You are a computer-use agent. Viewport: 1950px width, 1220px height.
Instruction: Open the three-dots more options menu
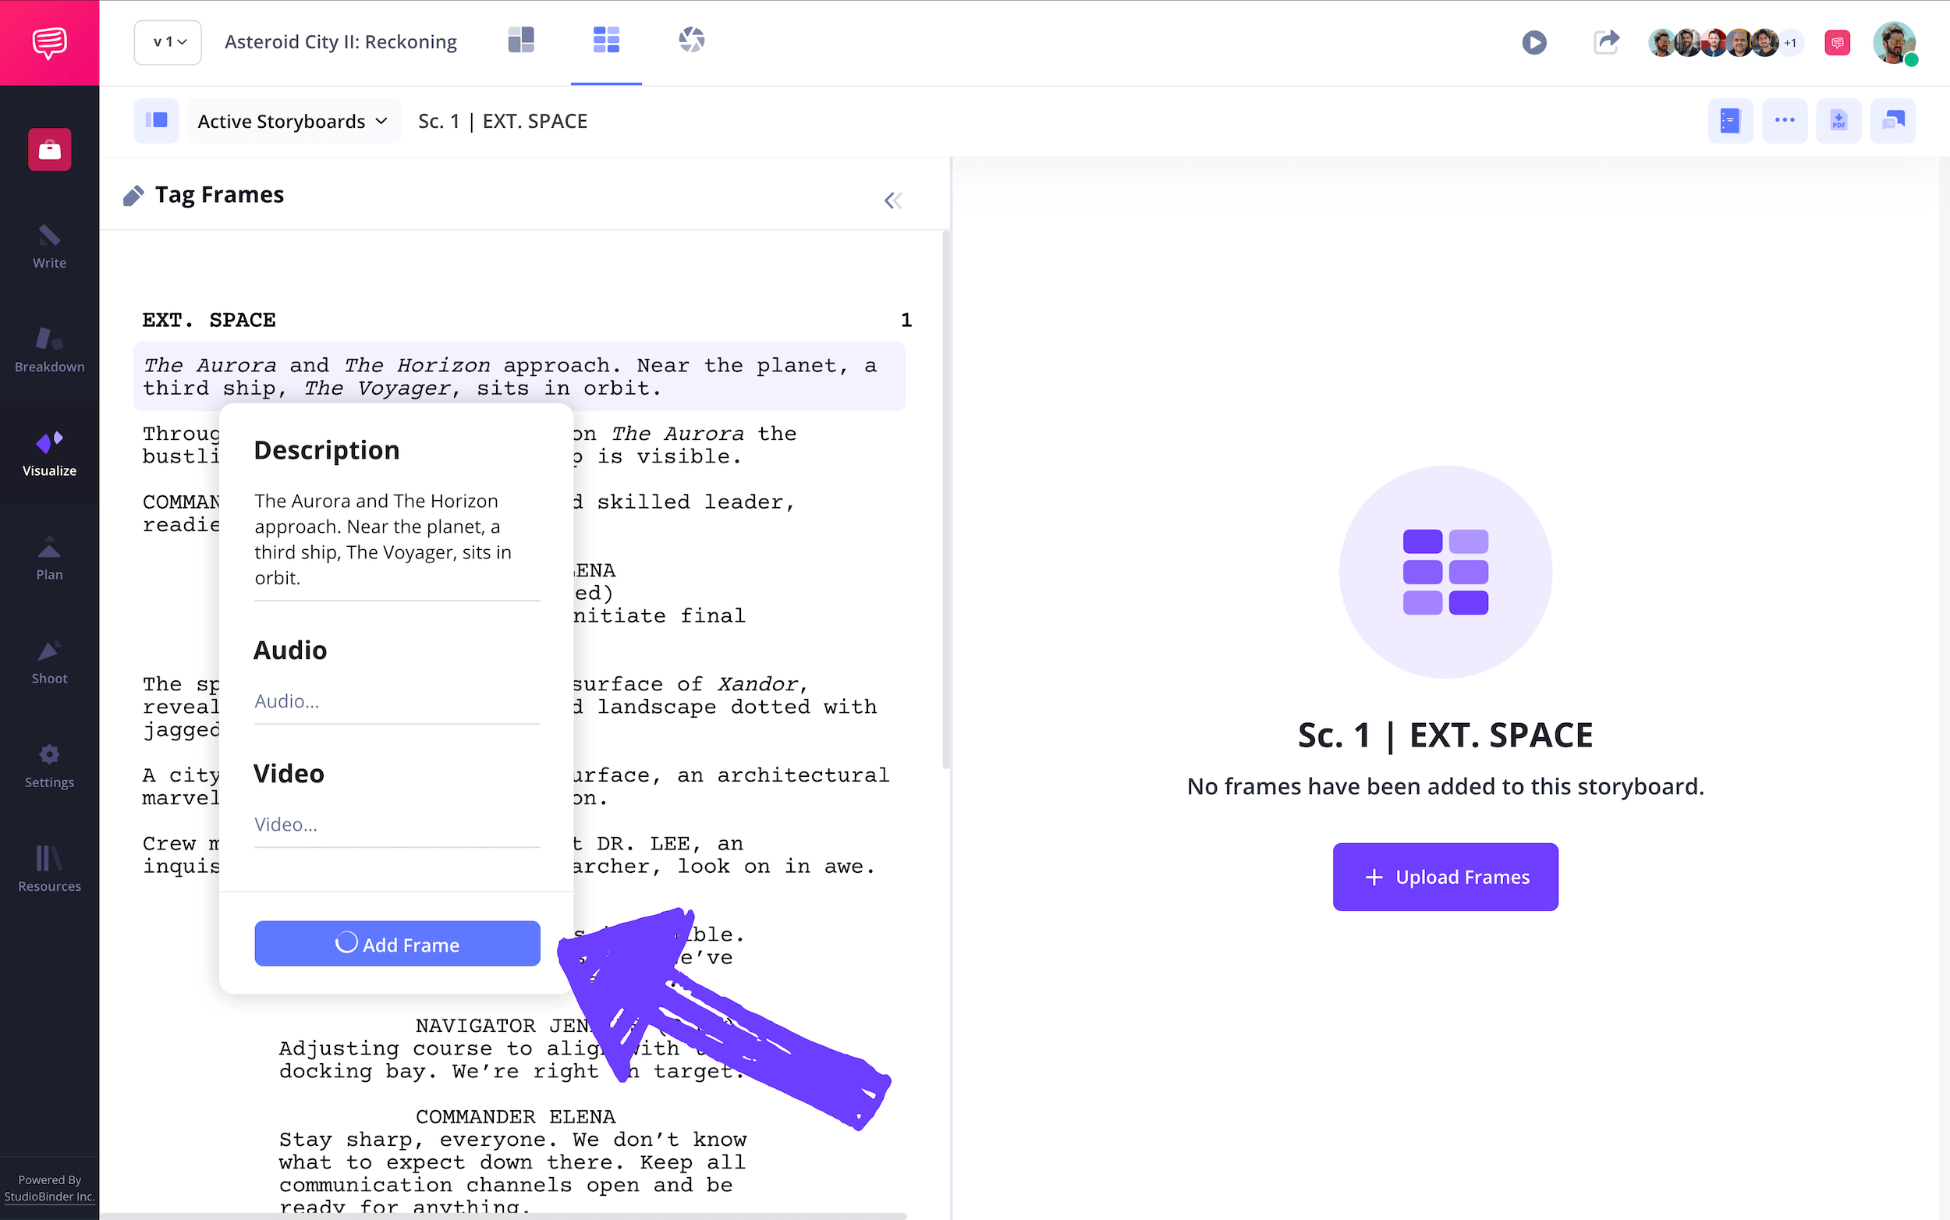1784,121
